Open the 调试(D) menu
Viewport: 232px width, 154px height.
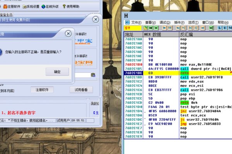click(x=165, y=22)
